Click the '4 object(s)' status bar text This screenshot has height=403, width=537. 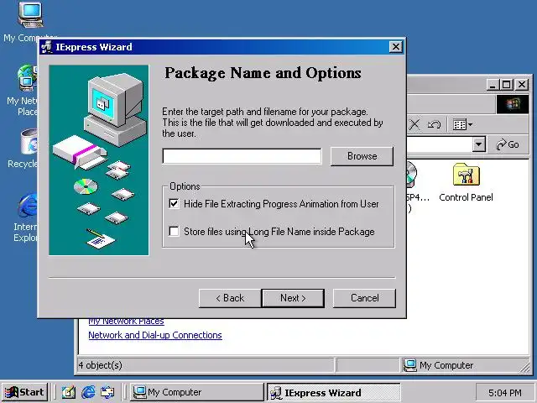click(101, 365)
